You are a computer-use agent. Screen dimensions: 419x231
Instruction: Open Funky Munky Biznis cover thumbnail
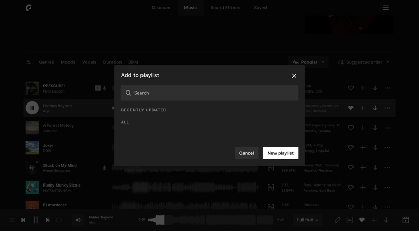point(32,187)
